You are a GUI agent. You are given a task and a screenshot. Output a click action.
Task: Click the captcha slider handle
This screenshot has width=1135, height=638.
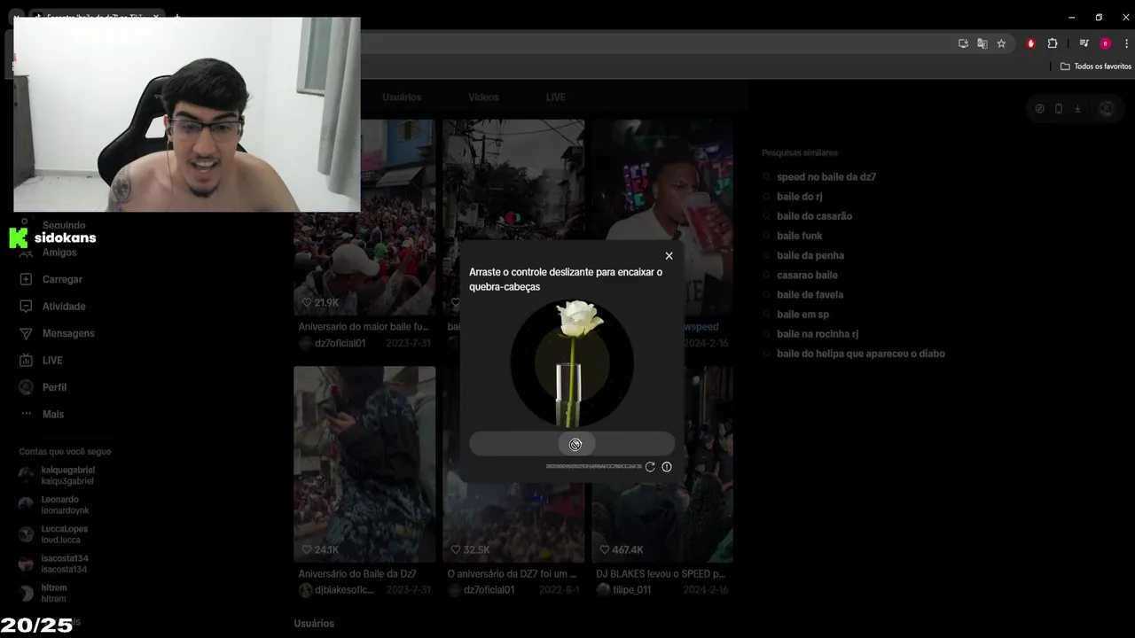click(575, 444)
